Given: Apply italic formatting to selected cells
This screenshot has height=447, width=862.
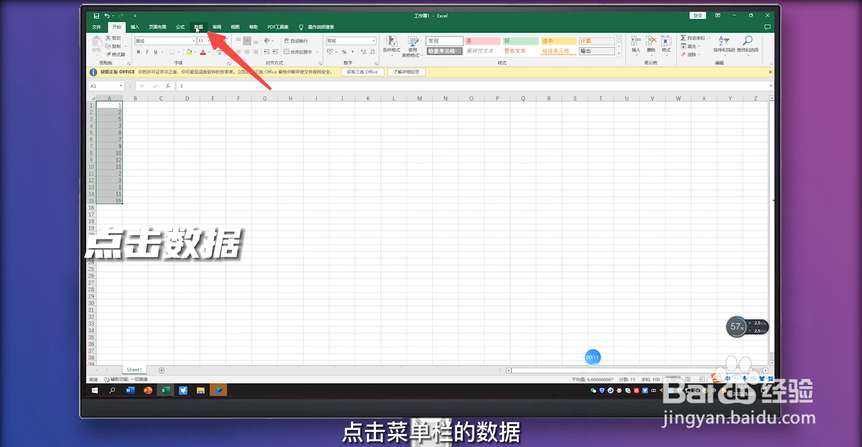Looking at the screenshot, I should [147, 52].
